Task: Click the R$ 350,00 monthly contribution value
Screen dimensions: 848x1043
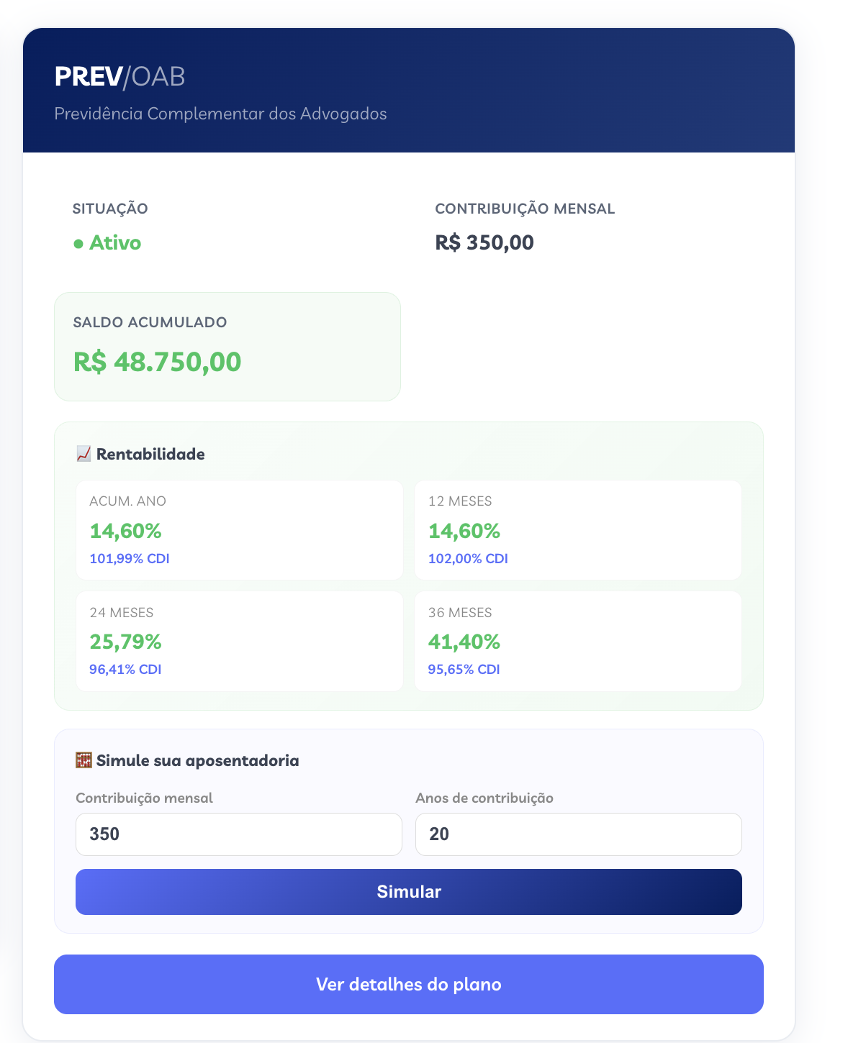Action: pyautogui.click(x=484, y=243)
